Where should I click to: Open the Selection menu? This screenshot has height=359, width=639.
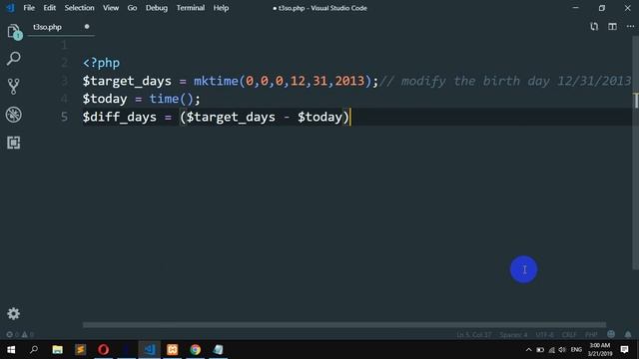(79, 8)
